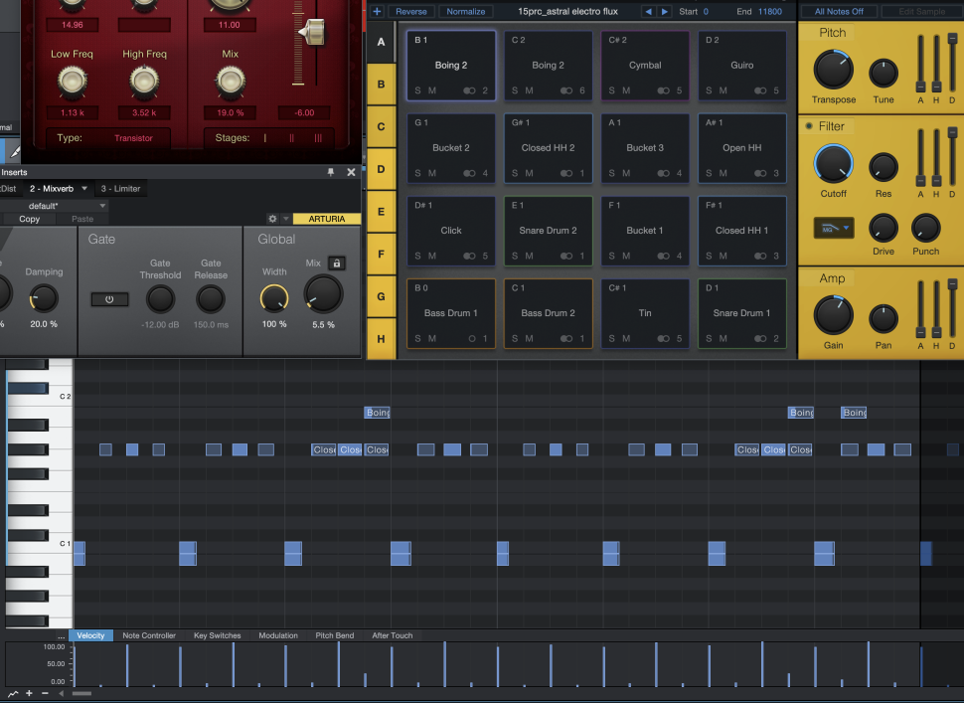The height and width of the screenshot is (703, 964).
Task: Add a lane with the bottom plus icon
Action: 30,693
